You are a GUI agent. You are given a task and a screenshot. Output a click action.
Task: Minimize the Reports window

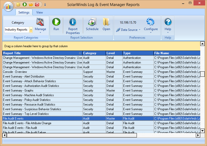[183, 3]
